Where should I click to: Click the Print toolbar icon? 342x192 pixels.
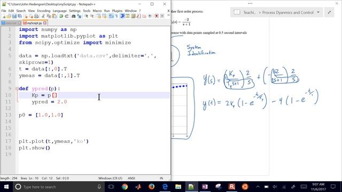36,16
